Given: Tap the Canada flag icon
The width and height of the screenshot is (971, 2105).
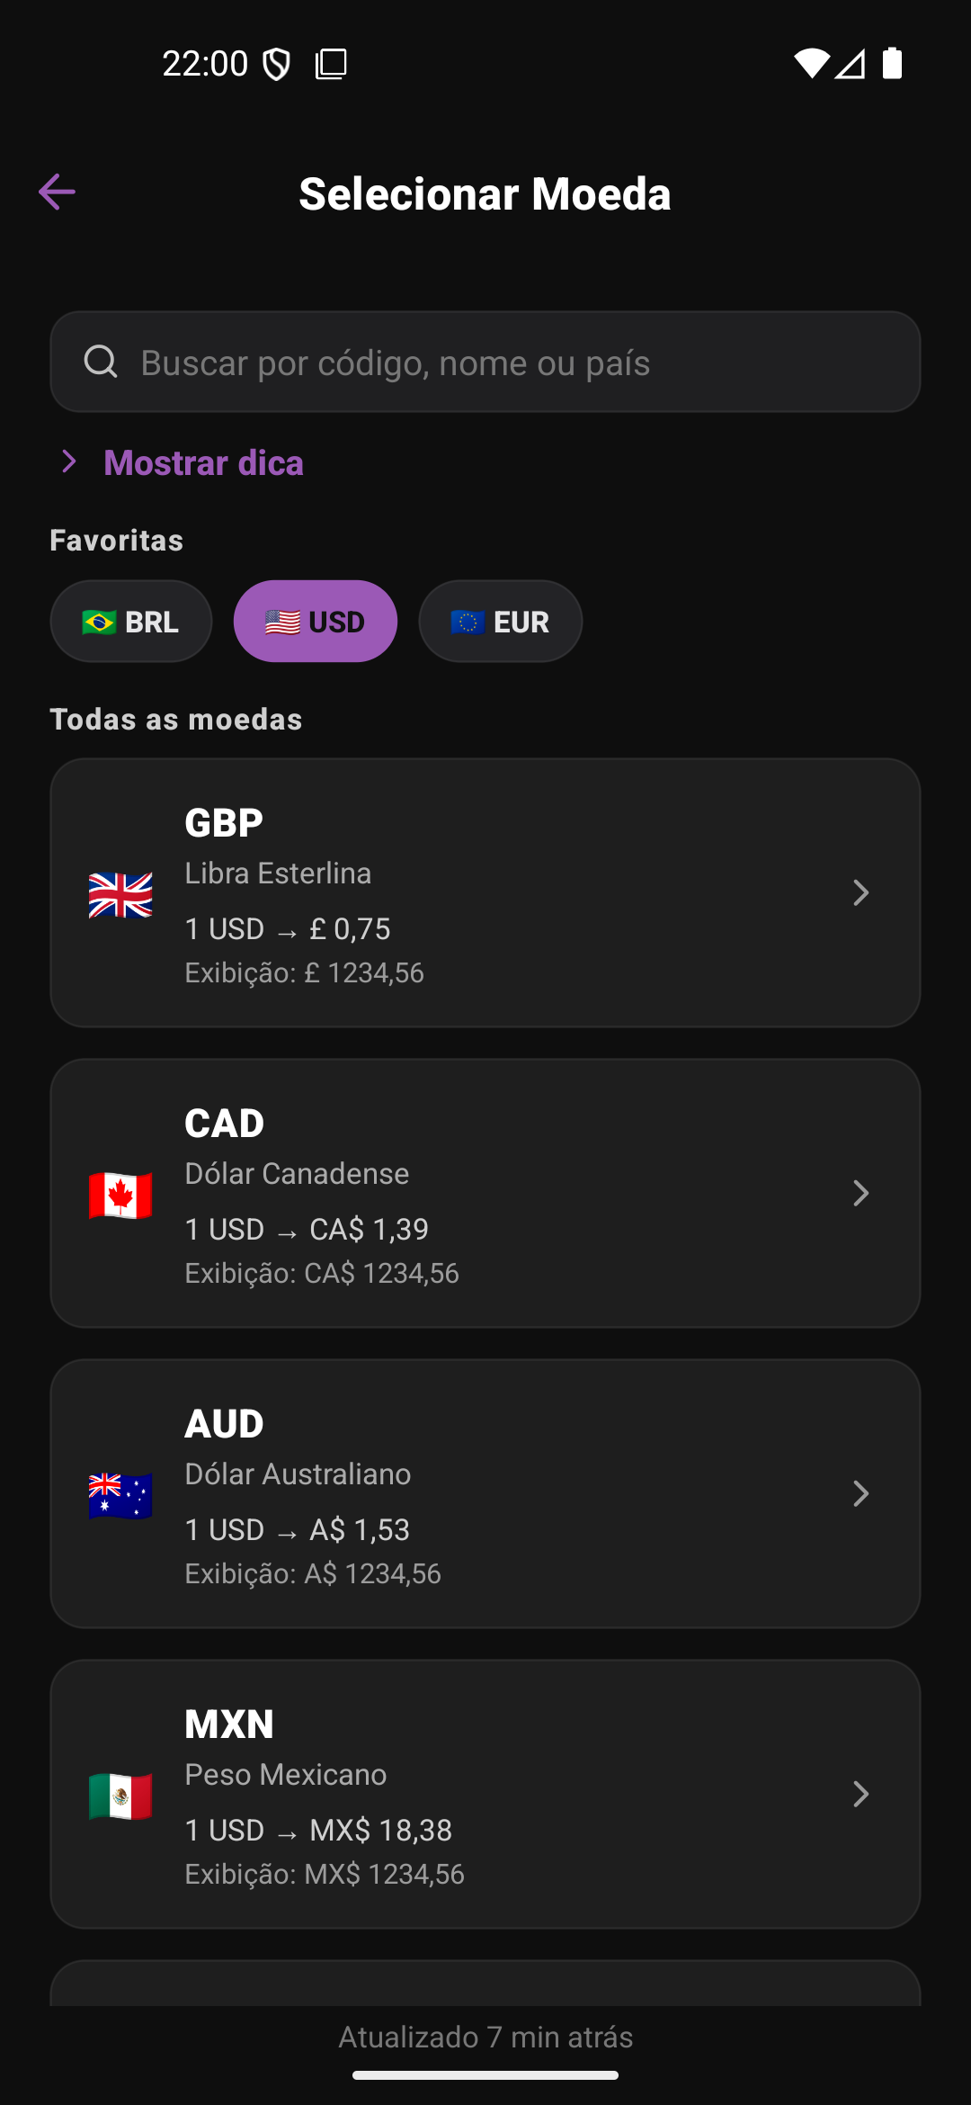Looking at the screenshot, I should coord(120,1195).
